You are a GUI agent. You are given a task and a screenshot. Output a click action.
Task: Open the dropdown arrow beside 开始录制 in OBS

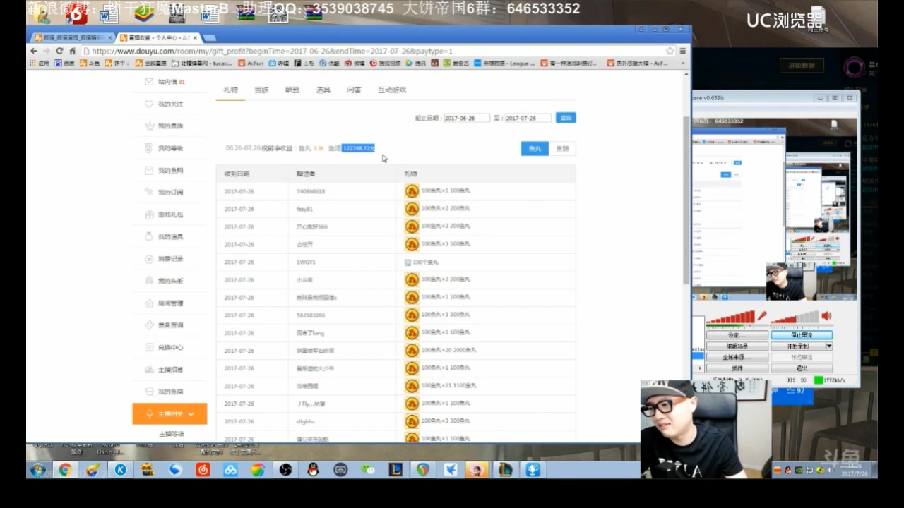click(x=829, y=346)
